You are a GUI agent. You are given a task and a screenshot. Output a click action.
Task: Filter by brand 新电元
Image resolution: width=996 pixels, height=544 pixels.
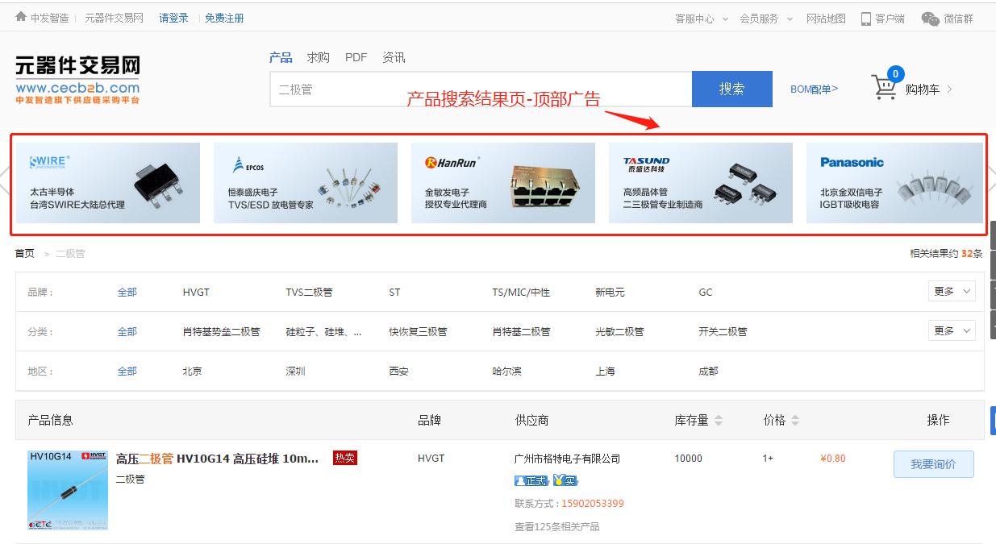coord(610,292)
